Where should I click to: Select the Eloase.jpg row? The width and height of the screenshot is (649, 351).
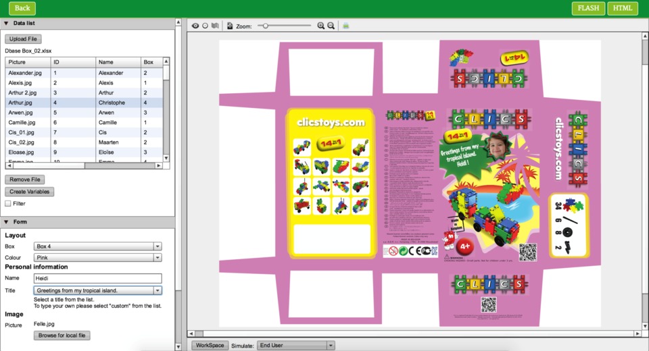click(84, 152)
